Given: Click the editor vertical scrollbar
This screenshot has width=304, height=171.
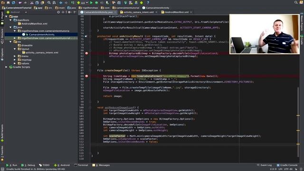Looking at the screenshot, I should coord(298,122).
